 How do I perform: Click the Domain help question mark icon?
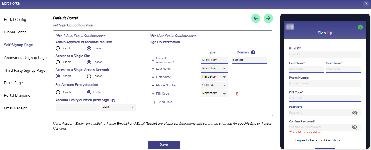(x=253, y=52)
